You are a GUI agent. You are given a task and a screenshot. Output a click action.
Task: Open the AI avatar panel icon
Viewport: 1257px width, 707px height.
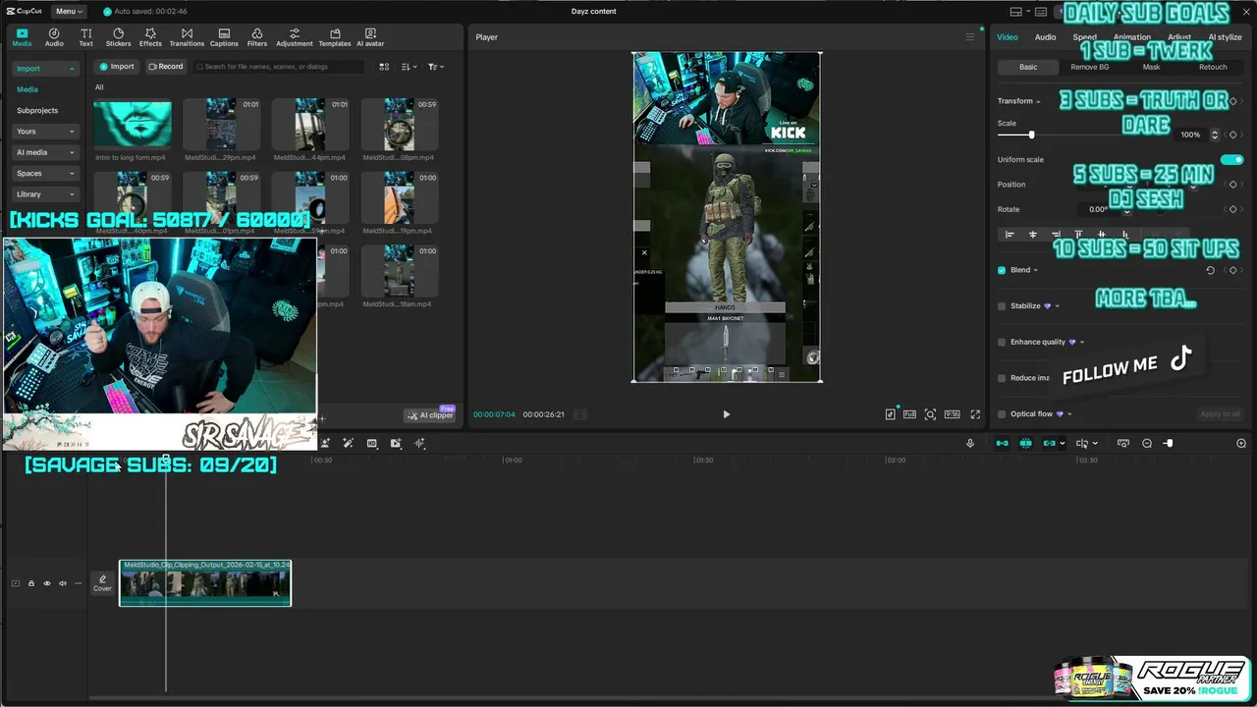coord(370,37)
